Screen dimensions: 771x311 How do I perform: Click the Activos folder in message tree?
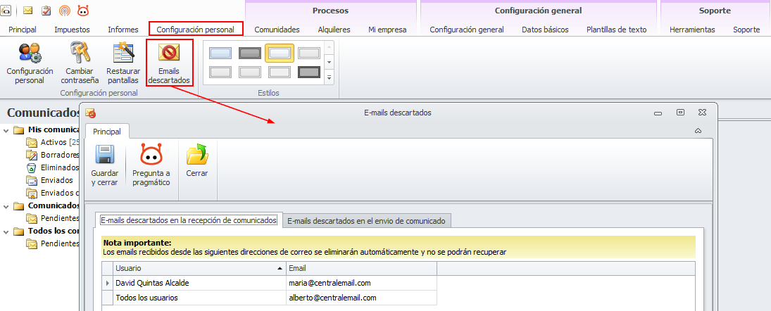pos(53,142)
